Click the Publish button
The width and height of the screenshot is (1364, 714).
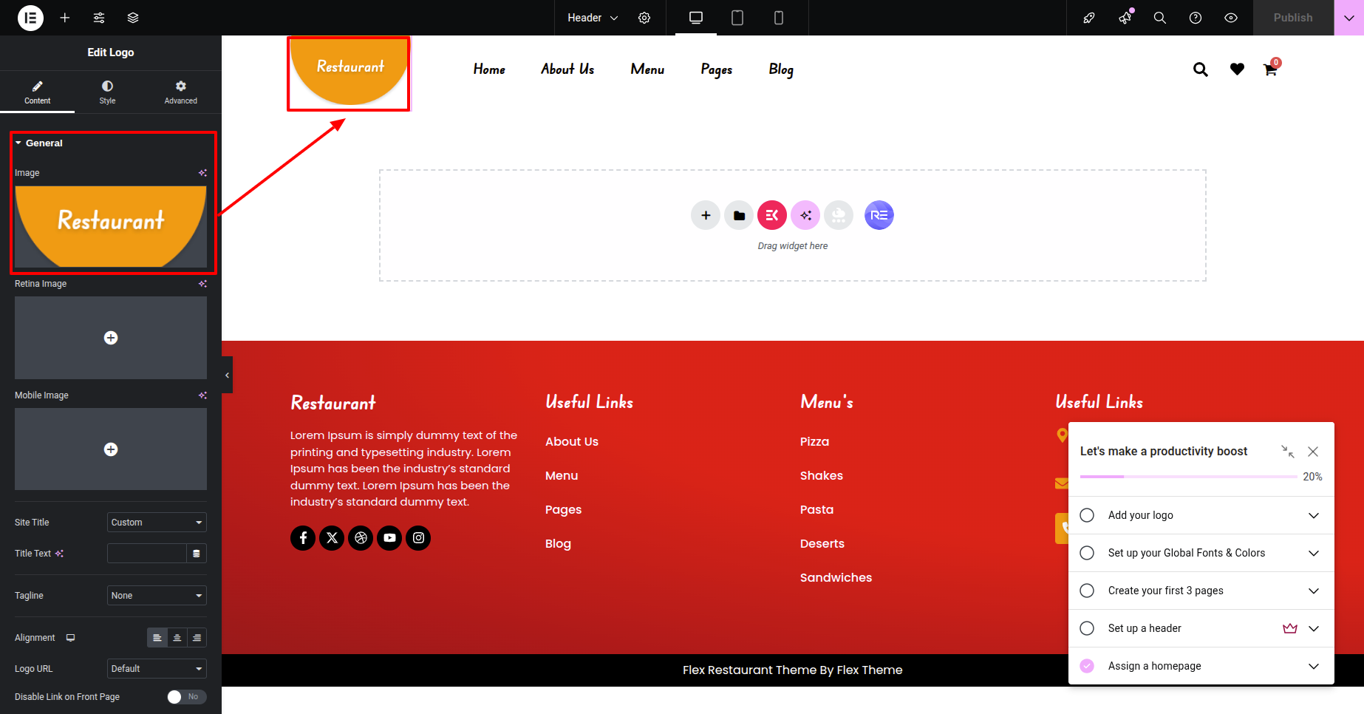[x=1292, y=18]
